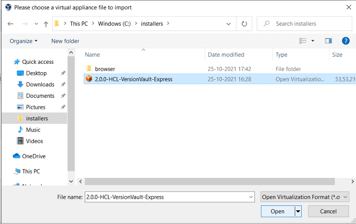356x224 pixels.
Task: Click Open Virtualizatio... type cell
Action: [x=300, y=79]
